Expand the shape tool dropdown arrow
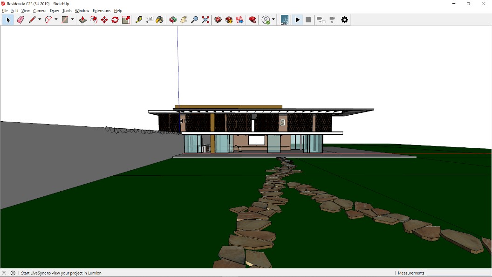Screen dimensions: 492x277 [72, 20]
